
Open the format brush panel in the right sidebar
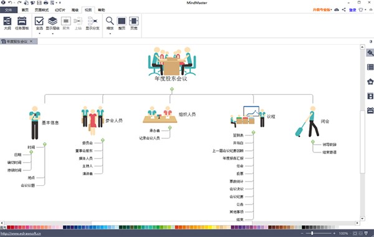click(x=370, y=53)
